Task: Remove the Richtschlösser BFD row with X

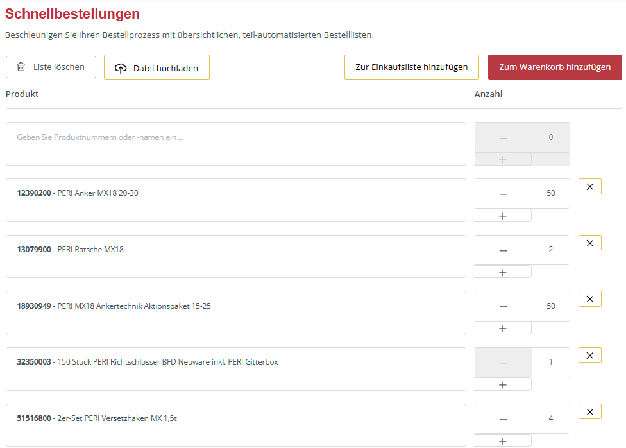Action: [589, 355]
